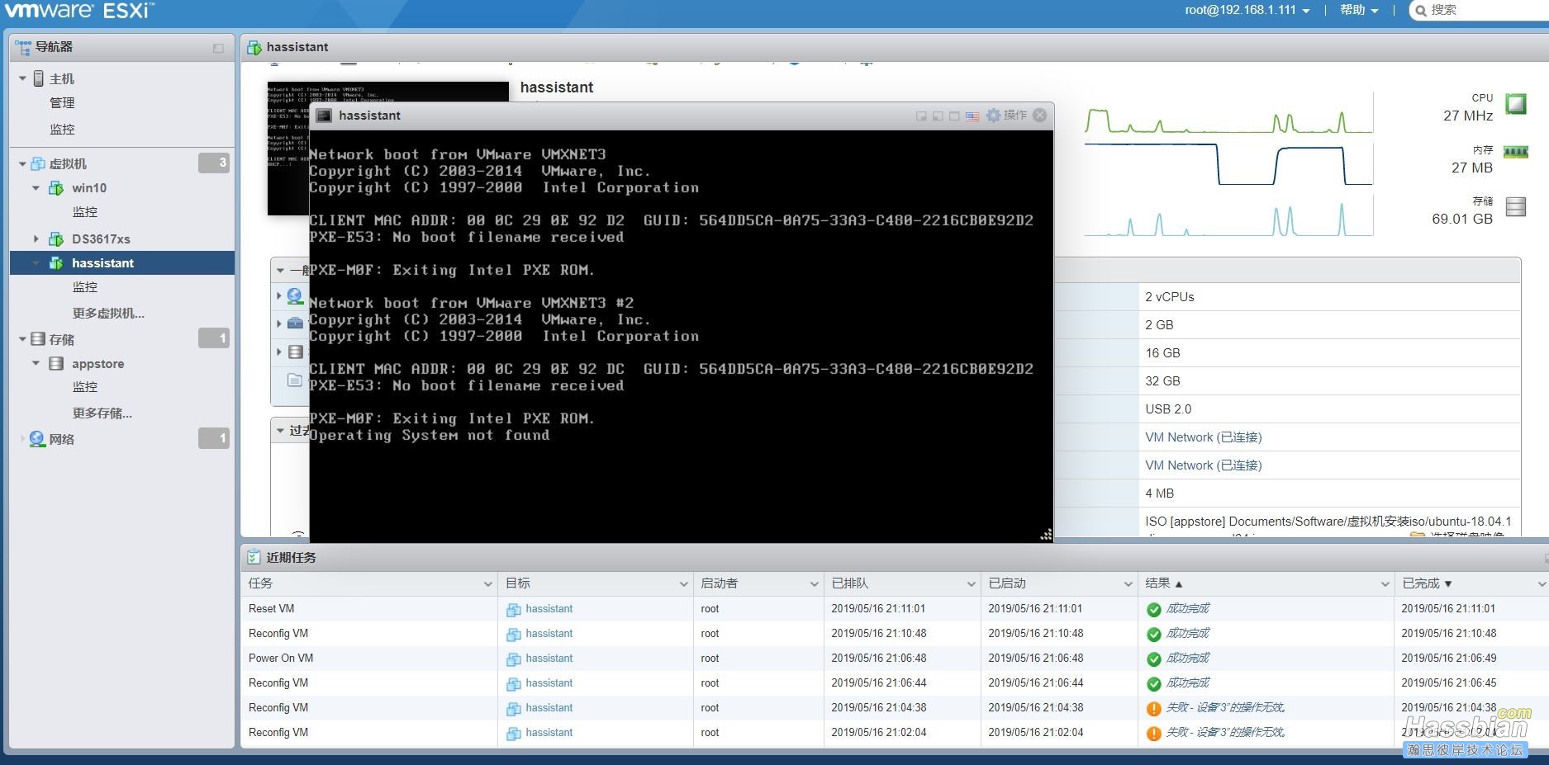
Task: Click the document icon in the hardware list
Action: click(294, 380)
